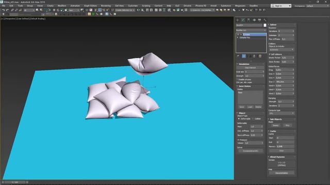The image size is (330, 185).
Task: Switch to the Modify command panel
Action: click(243, 20)
